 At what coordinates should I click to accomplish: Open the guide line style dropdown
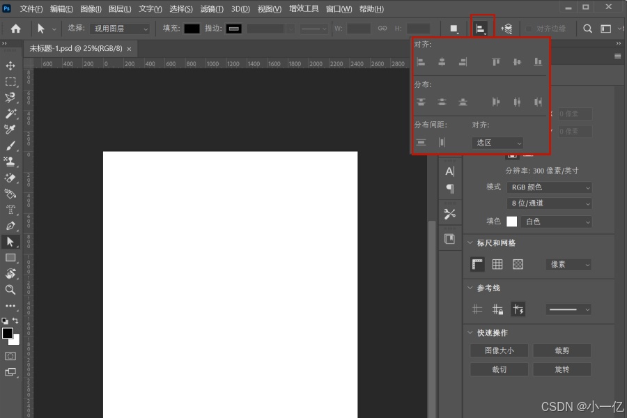coord(568,309)
